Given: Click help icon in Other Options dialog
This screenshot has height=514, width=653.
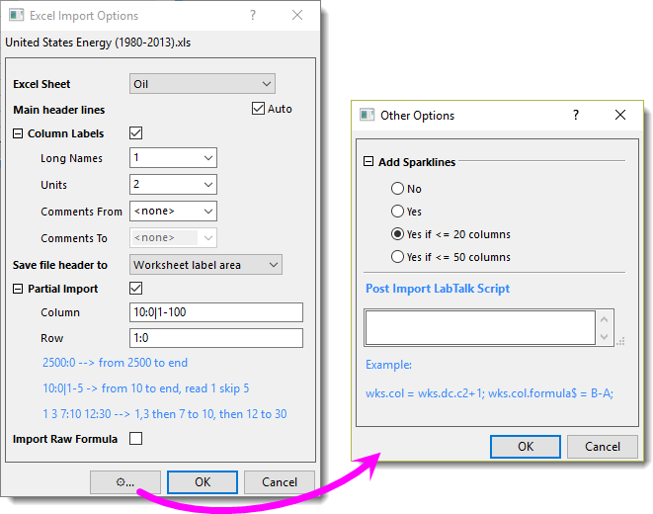Looking at the screenshot, I should click(576, 115).
